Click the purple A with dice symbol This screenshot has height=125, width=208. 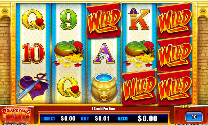pos(104,53)
